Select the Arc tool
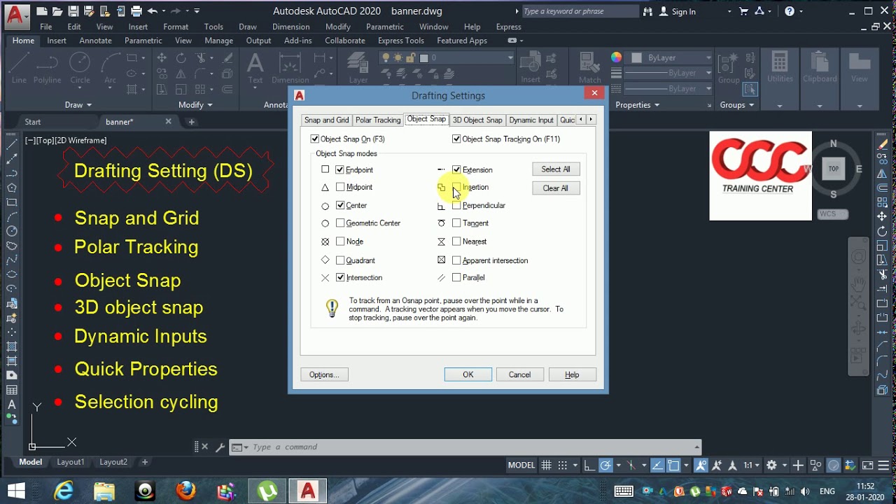 [110, 68]
